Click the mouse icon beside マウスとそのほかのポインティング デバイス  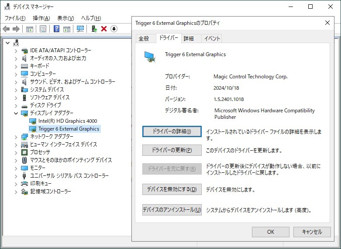pos(24,160)
